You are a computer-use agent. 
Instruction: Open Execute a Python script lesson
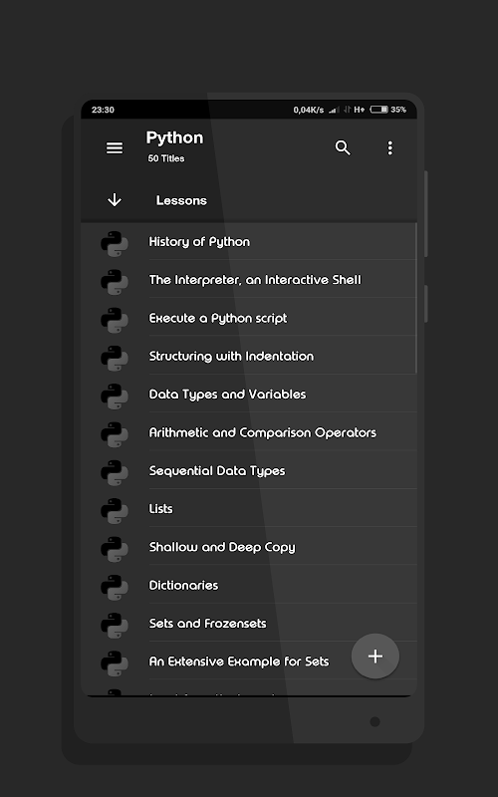[x=249, y=318]
